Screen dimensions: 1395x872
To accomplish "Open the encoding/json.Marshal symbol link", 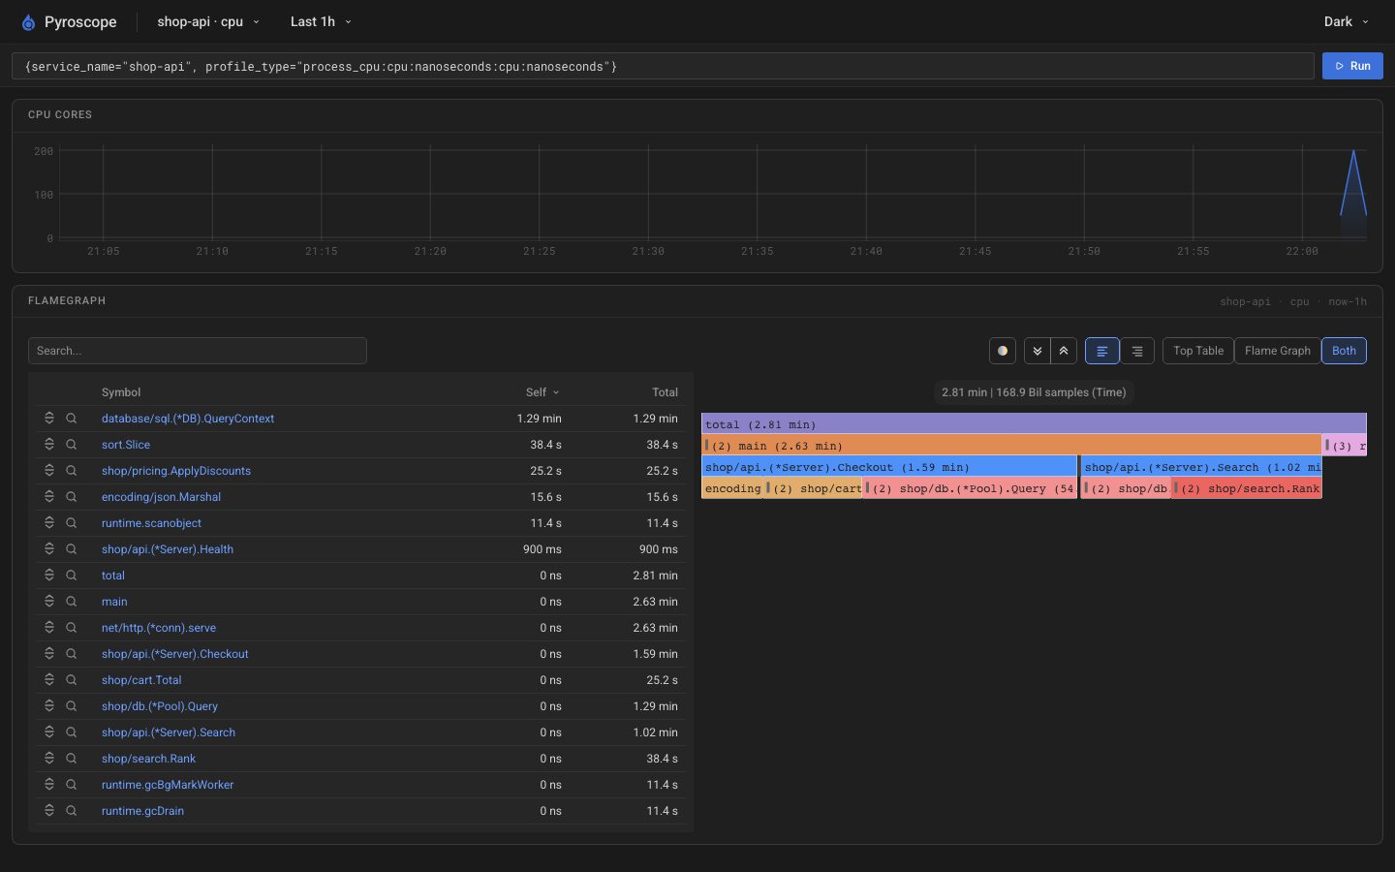I will pyautogui.click(x=161, y=497).
